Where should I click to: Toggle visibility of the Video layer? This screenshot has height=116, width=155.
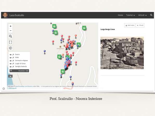11,58
